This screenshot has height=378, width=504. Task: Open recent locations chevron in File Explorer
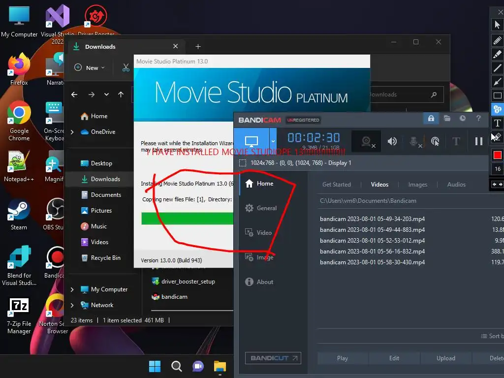coord(106,94)
